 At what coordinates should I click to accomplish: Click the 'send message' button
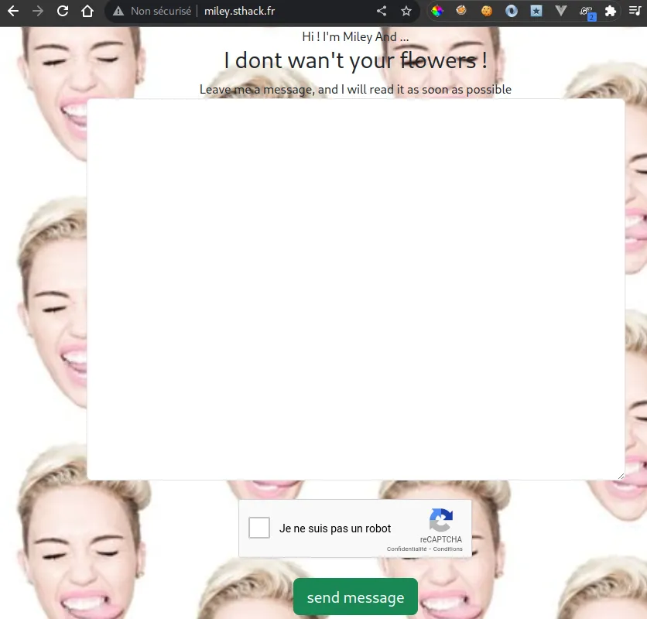pyautogui.click(x=355, y=597)
